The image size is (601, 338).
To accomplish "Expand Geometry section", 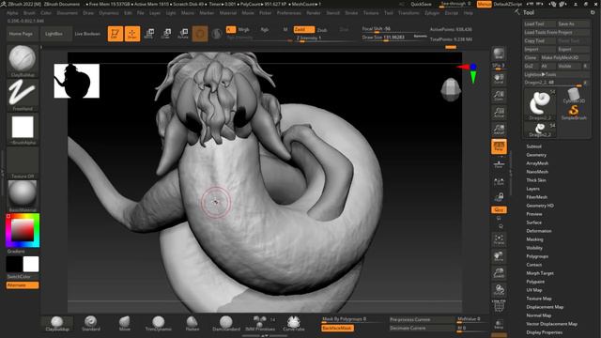I will pos(536,155).
